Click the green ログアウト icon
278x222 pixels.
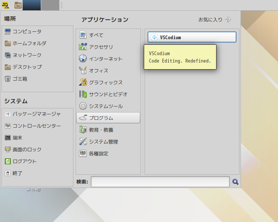(x=8, y=161)
